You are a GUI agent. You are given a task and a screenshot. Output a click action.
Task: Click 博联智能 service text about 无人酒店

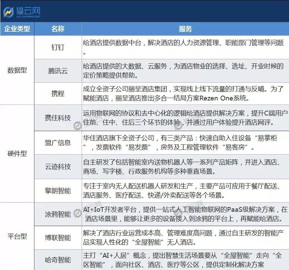point(183,238)
